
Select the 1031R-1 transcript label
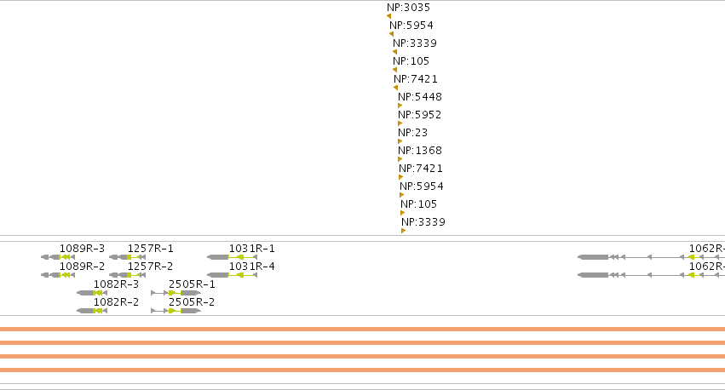click(251, 249)
